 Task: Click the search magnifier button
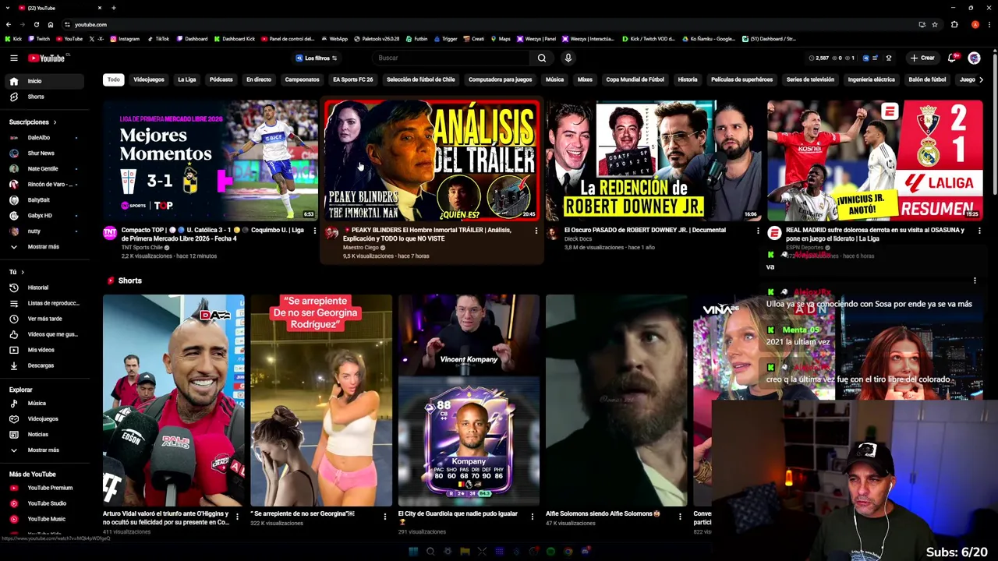pos(542,58)
